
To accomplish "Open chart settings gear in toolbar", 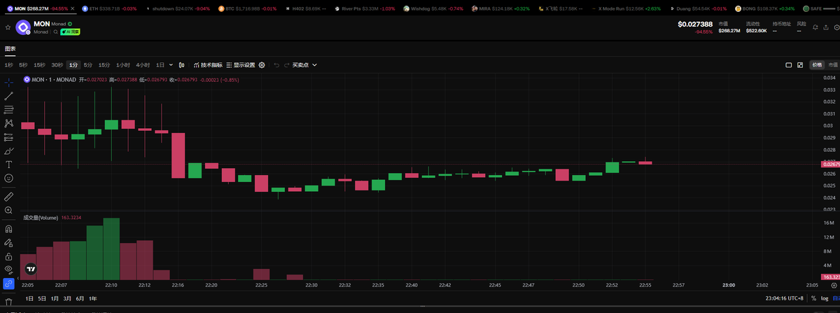I will 262,65.
